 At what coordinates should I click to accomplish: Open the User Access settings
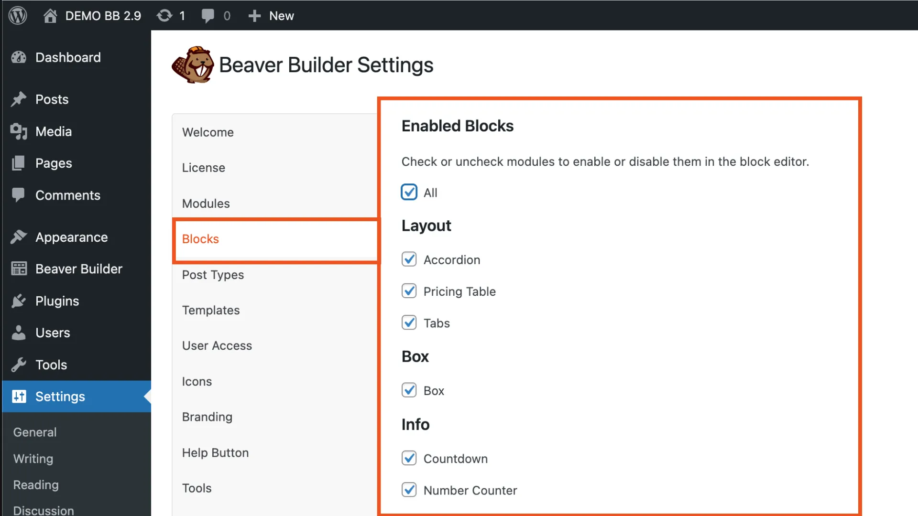217,345
